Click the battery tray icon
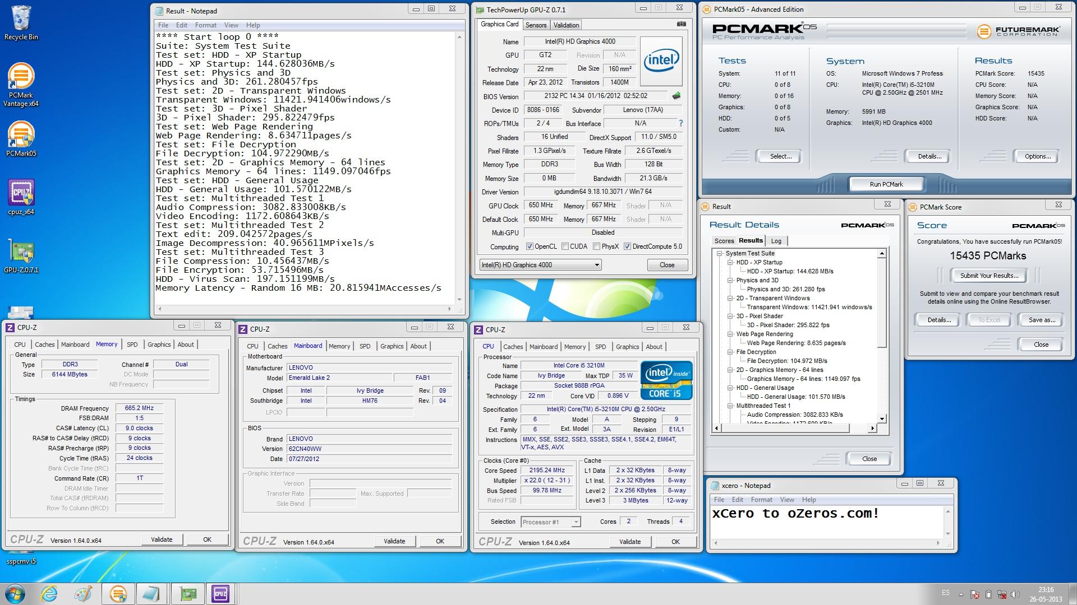This screenshot has height=605, width=1077. [x=988, y=594]
